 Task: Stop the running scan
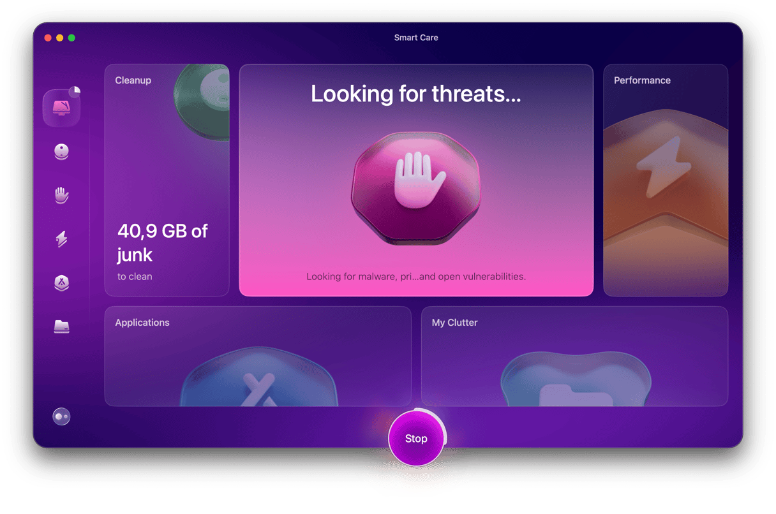click(x=416, y=439)
